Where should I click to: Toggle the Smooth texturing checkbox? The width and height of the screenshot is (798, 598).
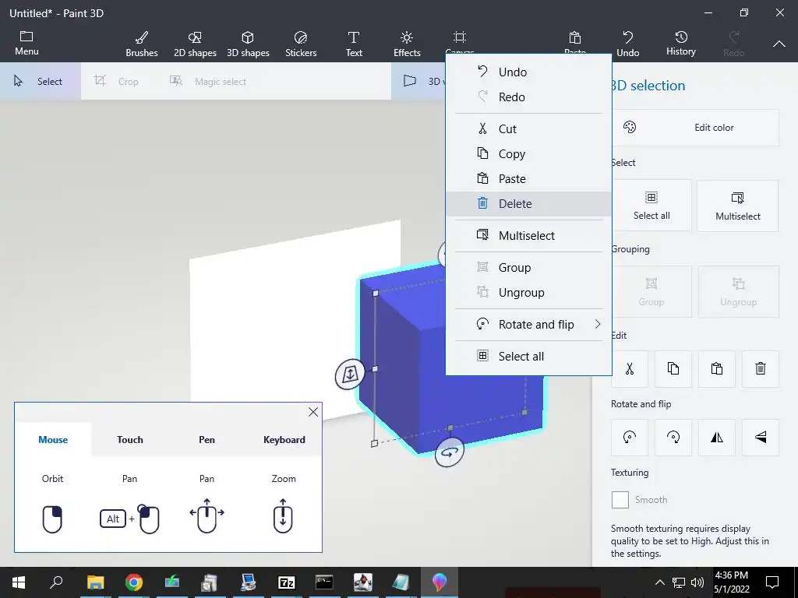(620, 500)
